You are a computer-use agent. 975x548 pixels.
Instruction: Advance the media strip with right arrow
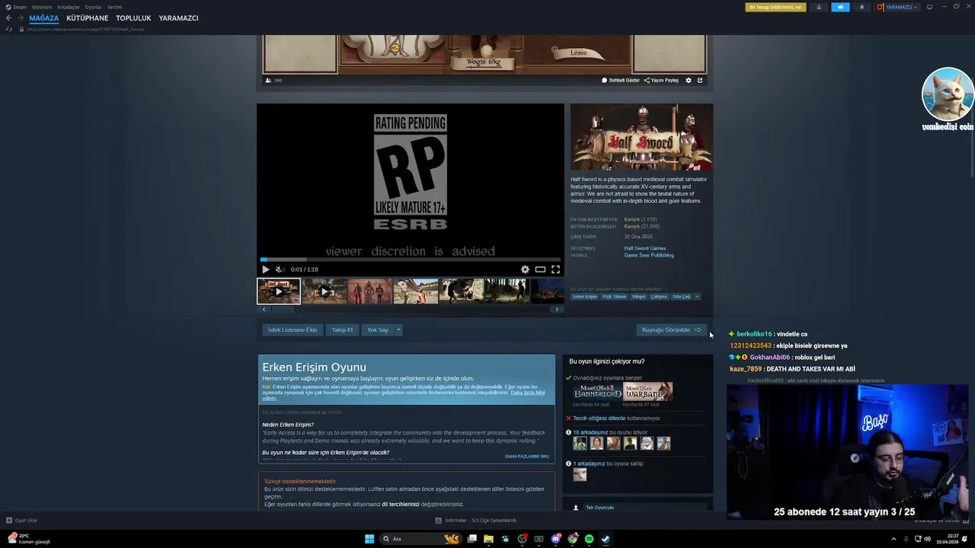click(557, 309)
